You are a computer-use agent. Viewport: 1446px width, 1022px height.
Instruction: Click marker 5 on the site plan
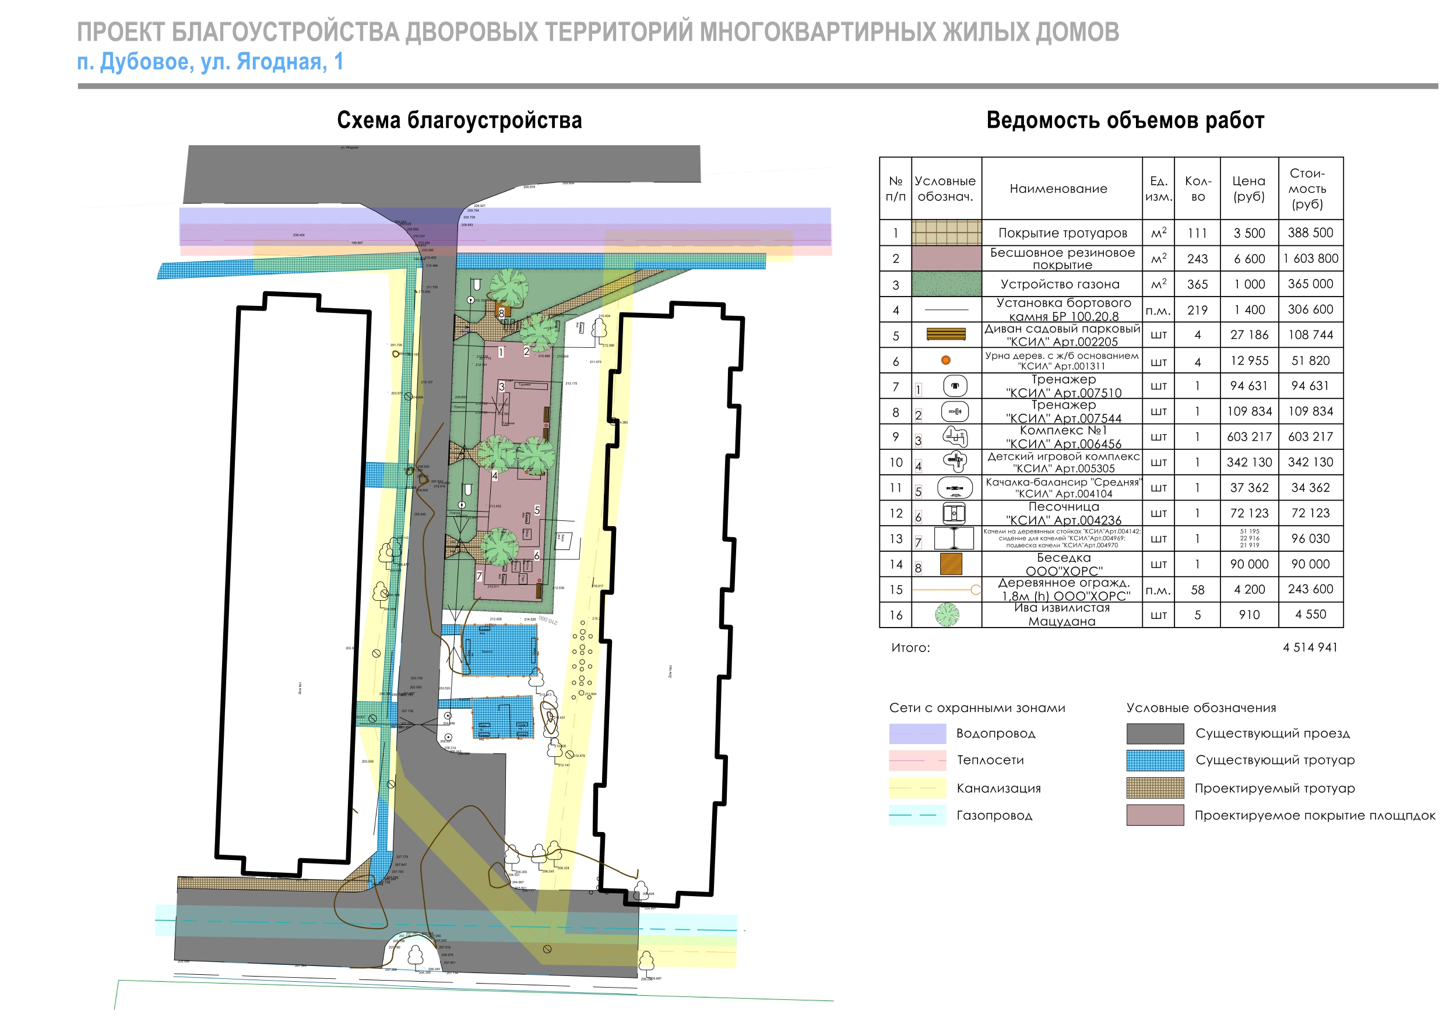(537, 510)
